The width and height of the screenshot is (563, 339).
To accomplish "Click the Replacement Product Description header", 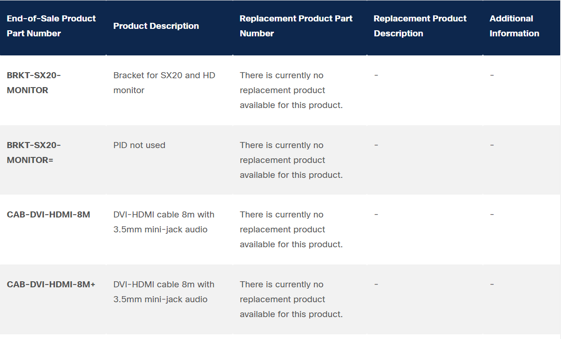I will [x=420, y=26].
